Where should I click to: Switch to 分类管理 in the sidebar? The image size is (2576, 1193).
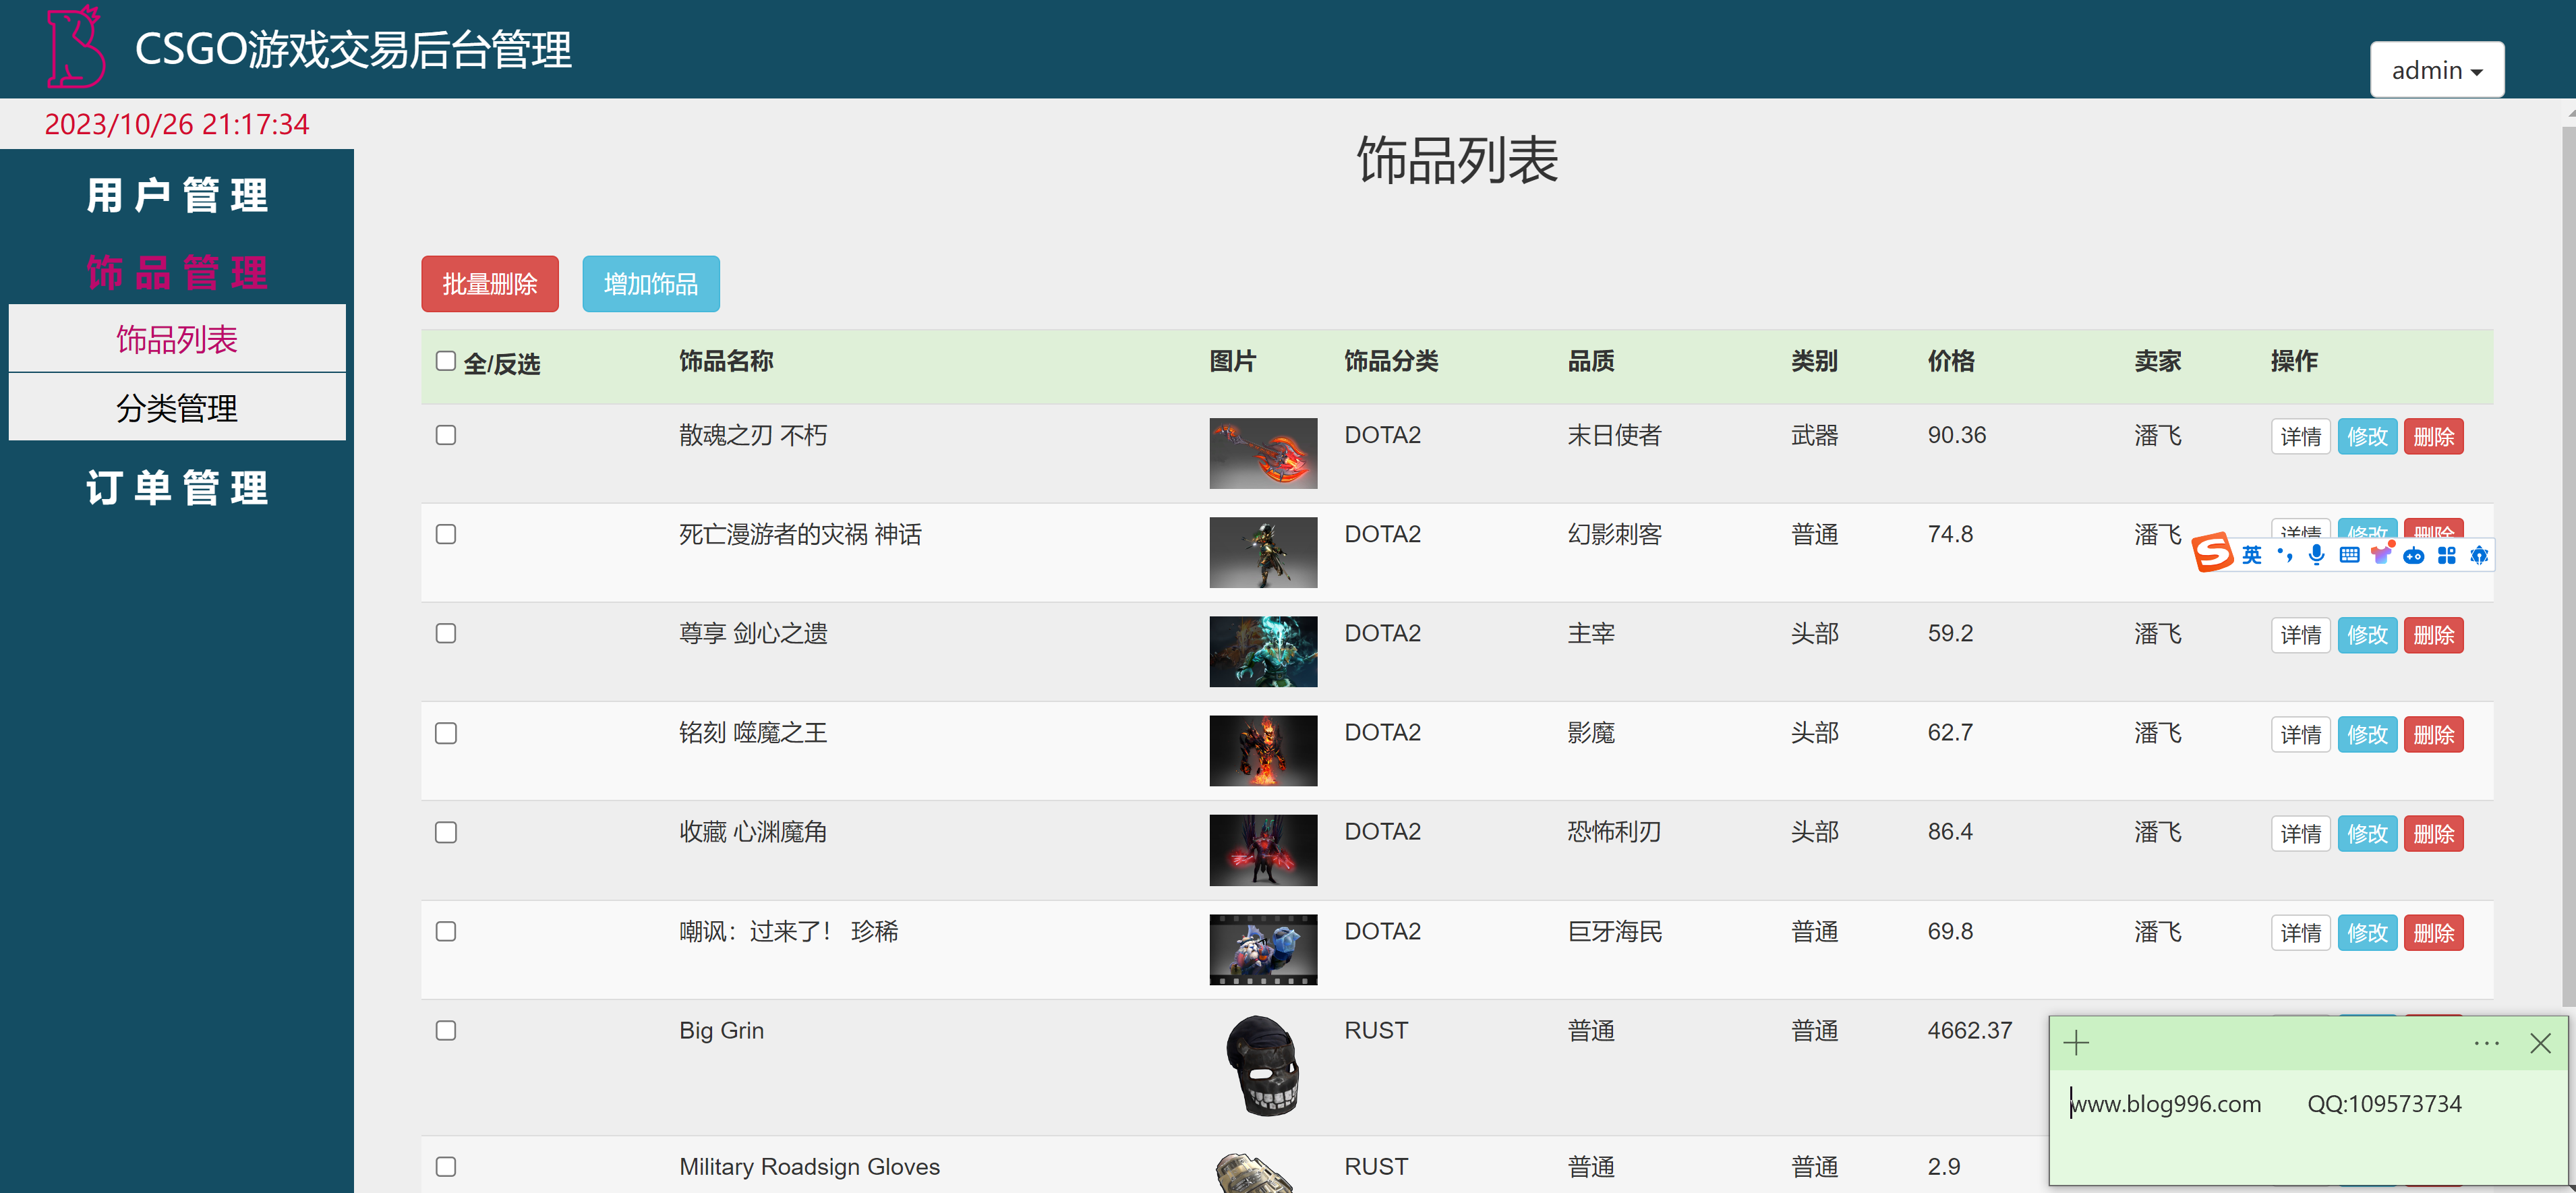point(176,407)
